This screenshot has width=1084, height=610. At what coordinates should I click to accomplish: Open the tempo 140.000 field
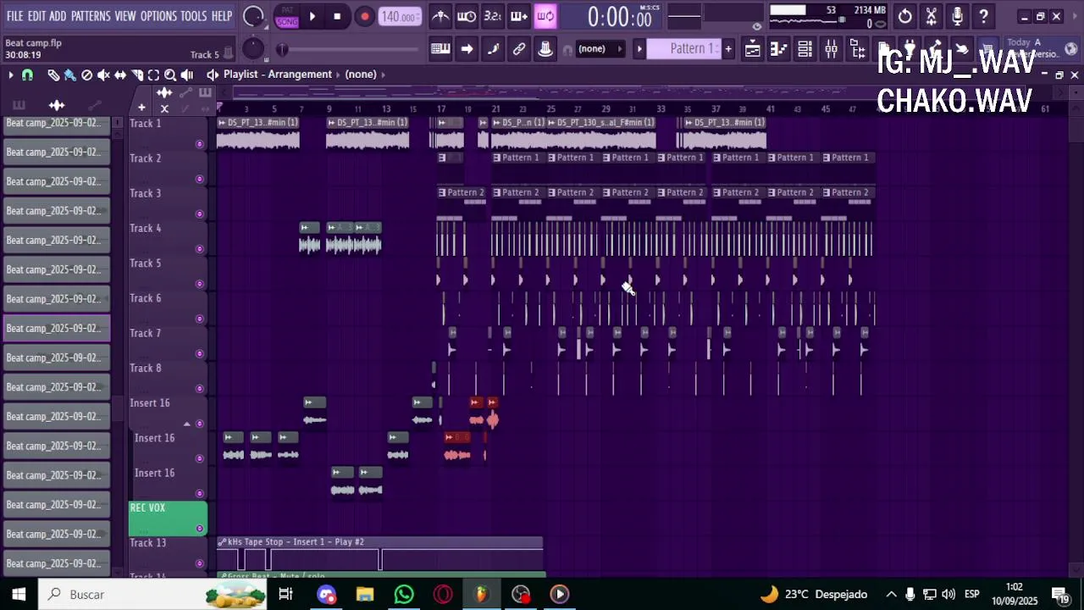click(399, 17)
